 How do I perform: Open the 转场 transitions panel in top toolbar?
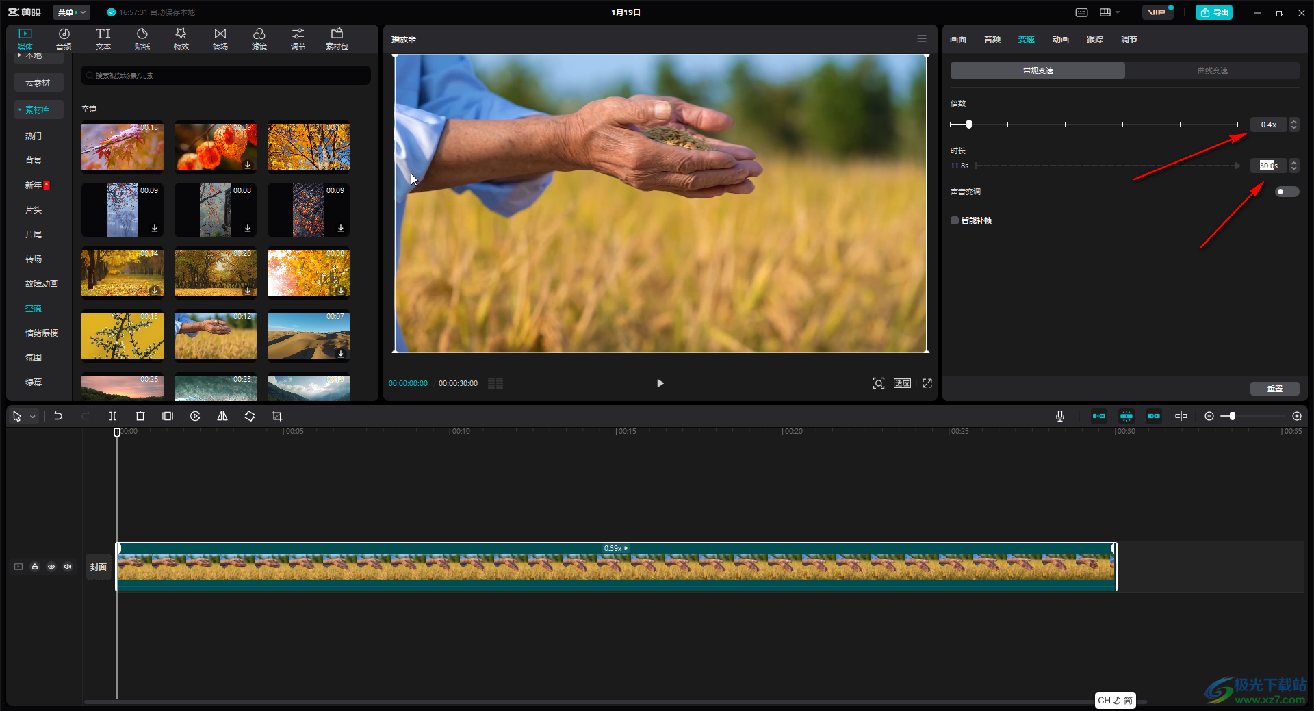click(220, 39)
